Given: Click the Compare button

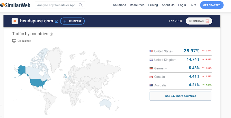Looking at the screenshot, I should pyautogui.click(x=72, y=21).
